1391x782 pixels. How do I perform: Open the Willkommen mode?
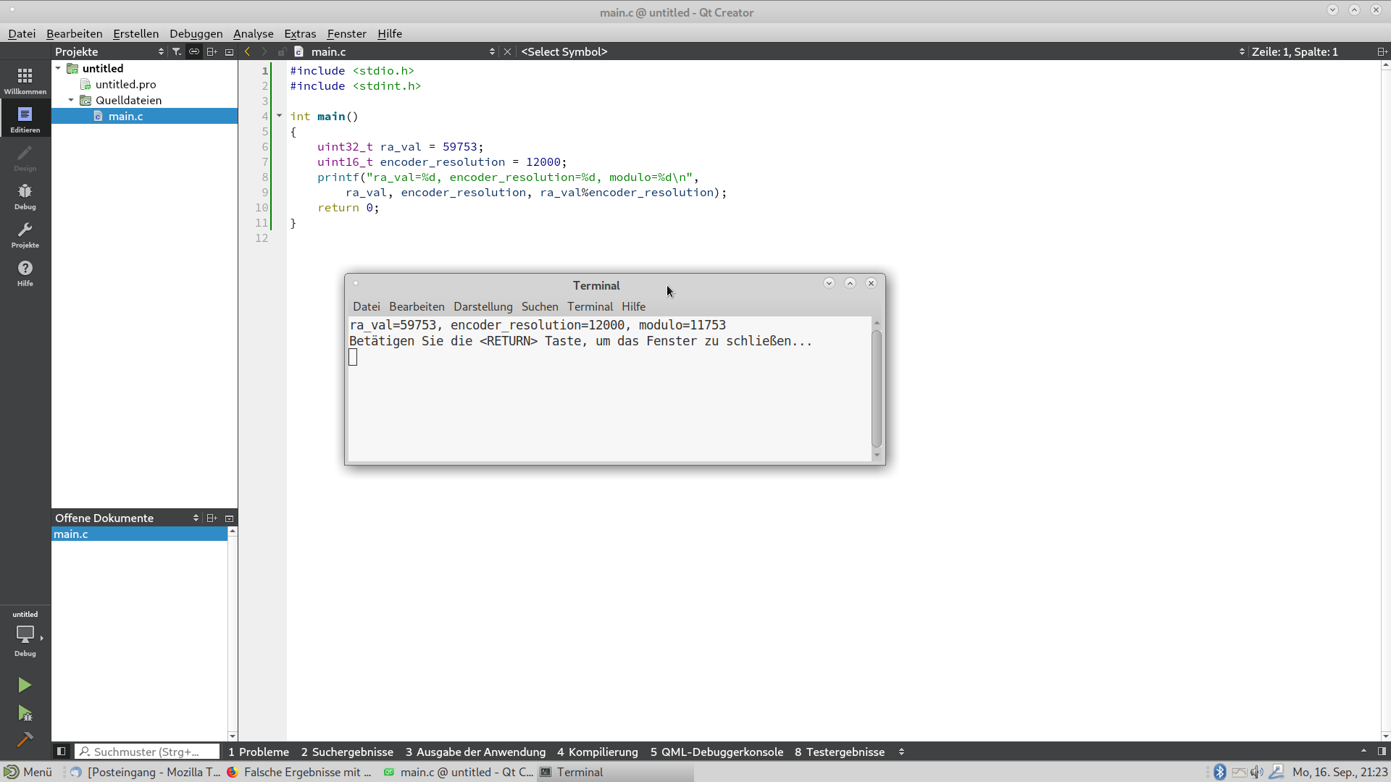click(25, 80)
